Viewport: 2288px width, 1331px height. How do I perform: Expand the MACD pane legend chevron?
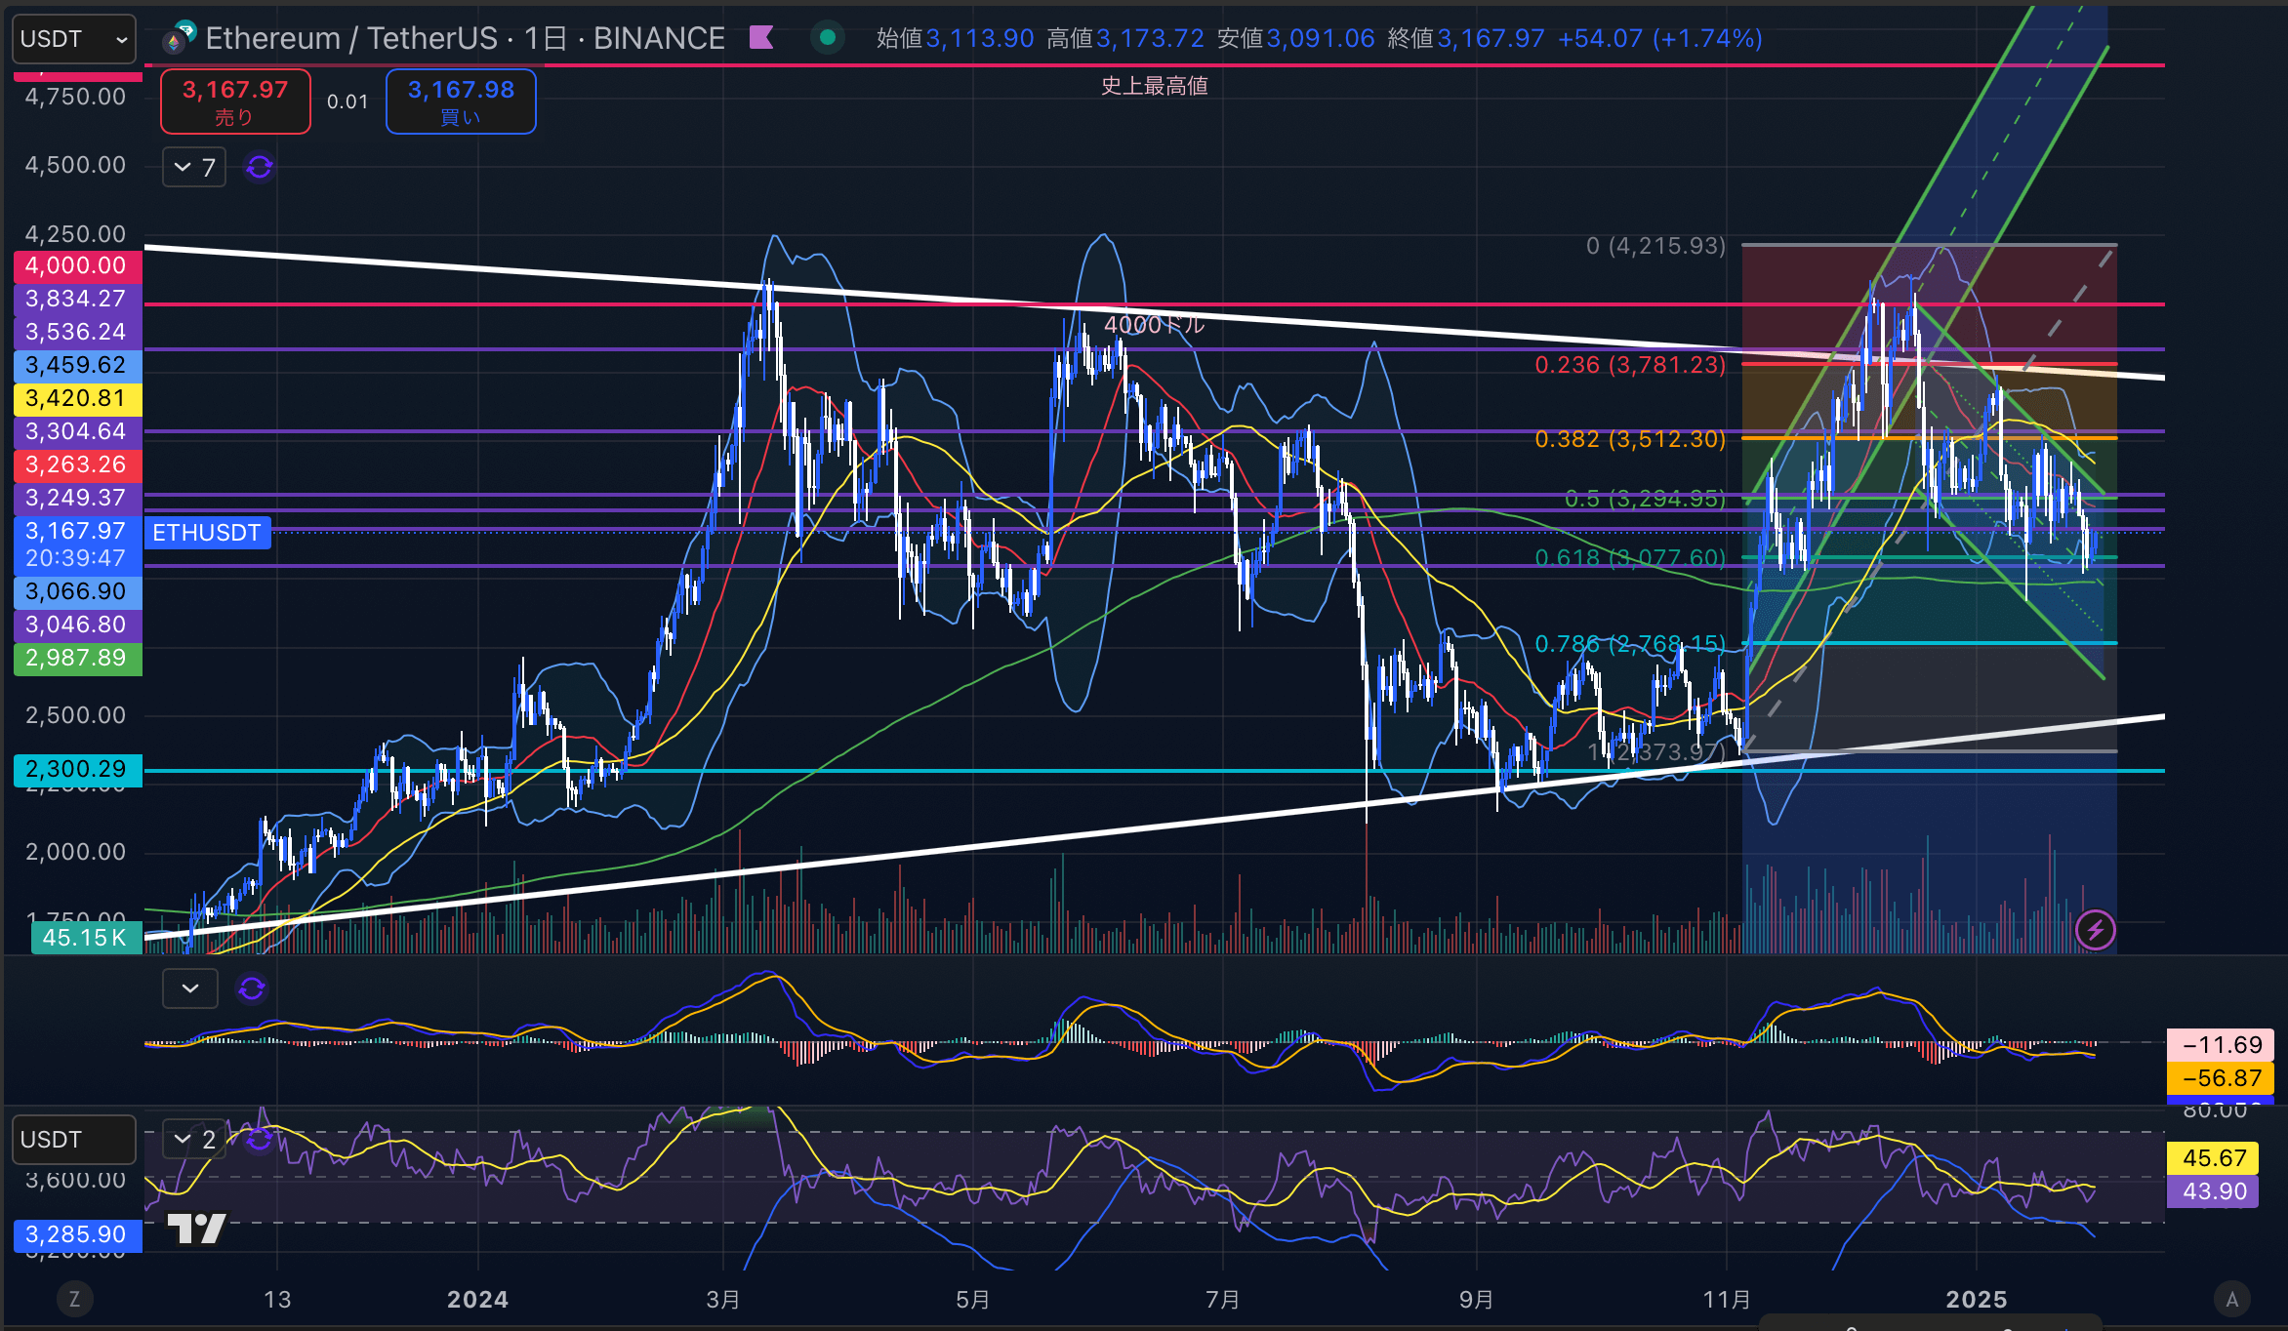click(x=190, y=988)
